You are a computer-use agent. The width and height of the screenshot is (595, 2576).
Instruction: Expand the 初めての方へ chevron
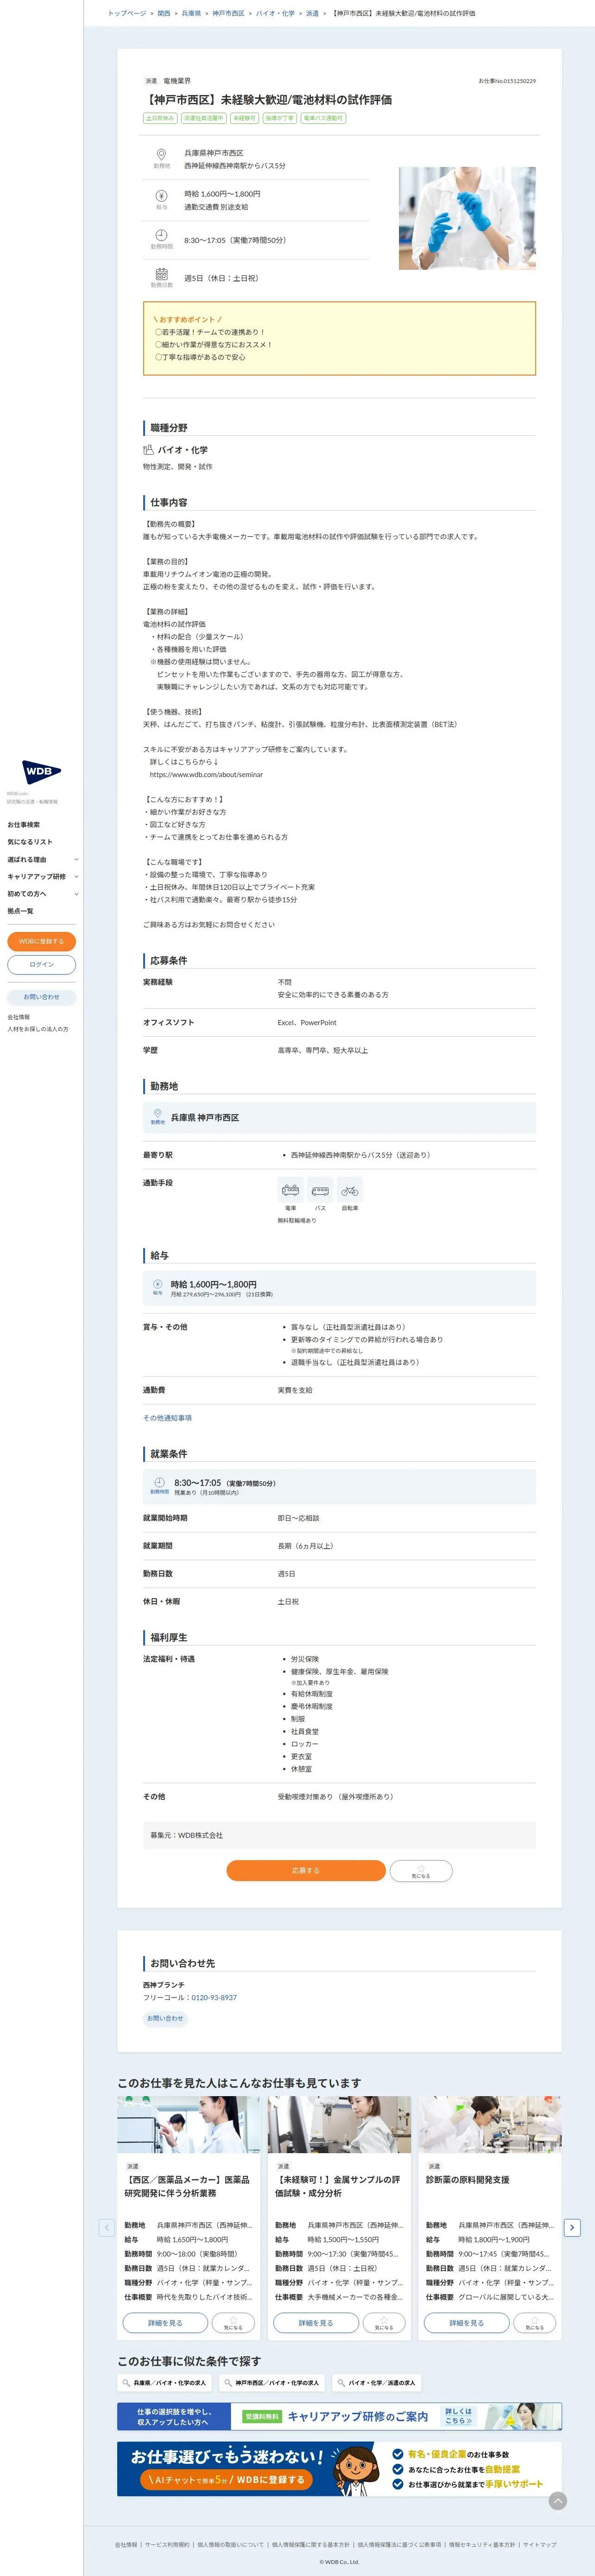(x=76, y=894)
